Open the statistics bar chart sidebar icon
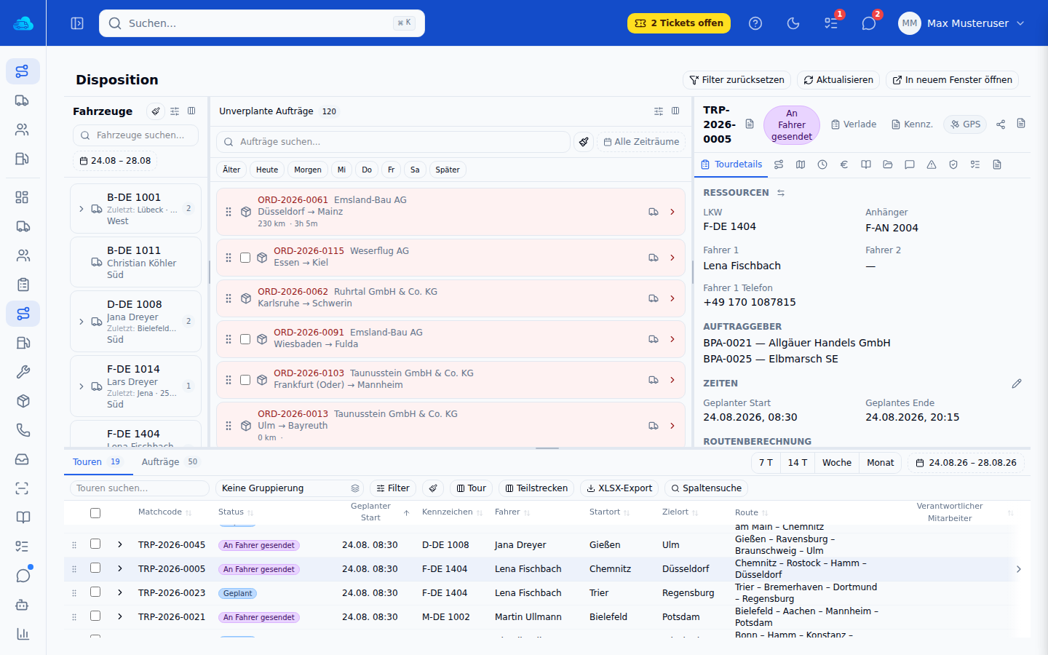1048x655 pixels. point(23,634)
